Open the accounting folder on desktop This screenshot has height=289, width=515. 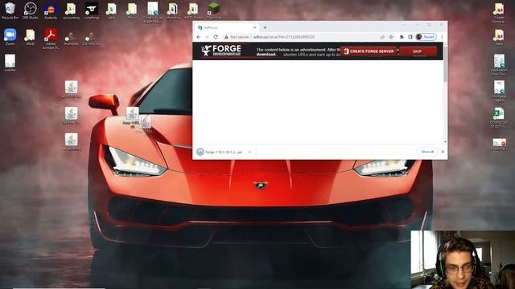[71, 10]
